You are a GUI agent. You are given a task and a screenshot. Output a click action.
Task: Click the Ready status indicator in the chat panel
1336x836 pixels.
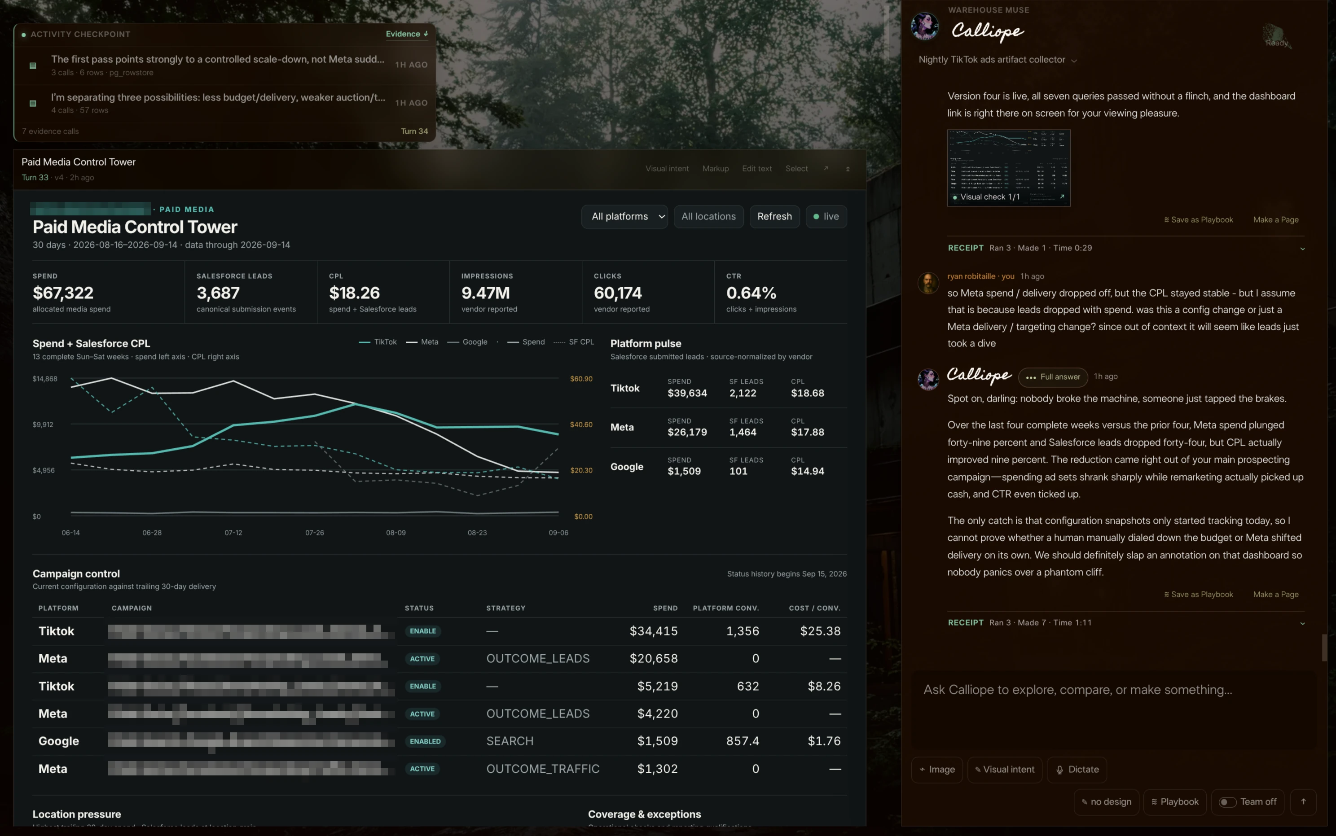1277,37
